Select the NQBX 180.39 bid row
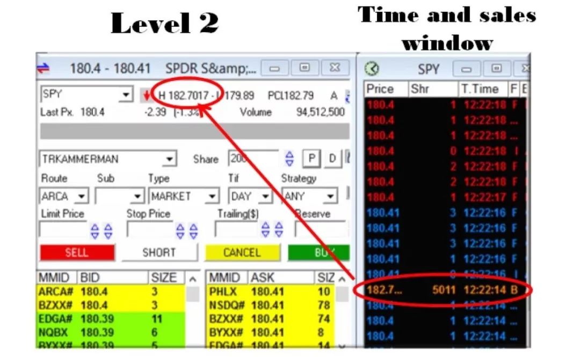The image size is (580, 357). click(x=111, y=332)
